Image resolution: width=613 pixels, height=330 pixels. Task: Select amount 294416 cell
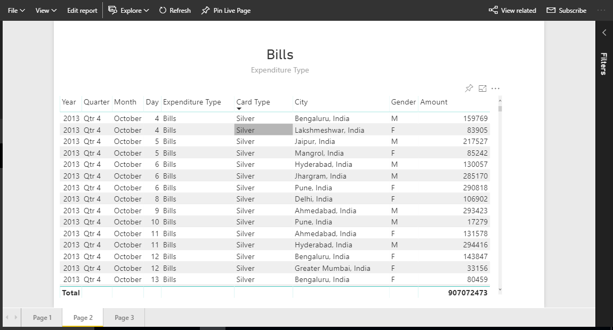tap(454, 245)
